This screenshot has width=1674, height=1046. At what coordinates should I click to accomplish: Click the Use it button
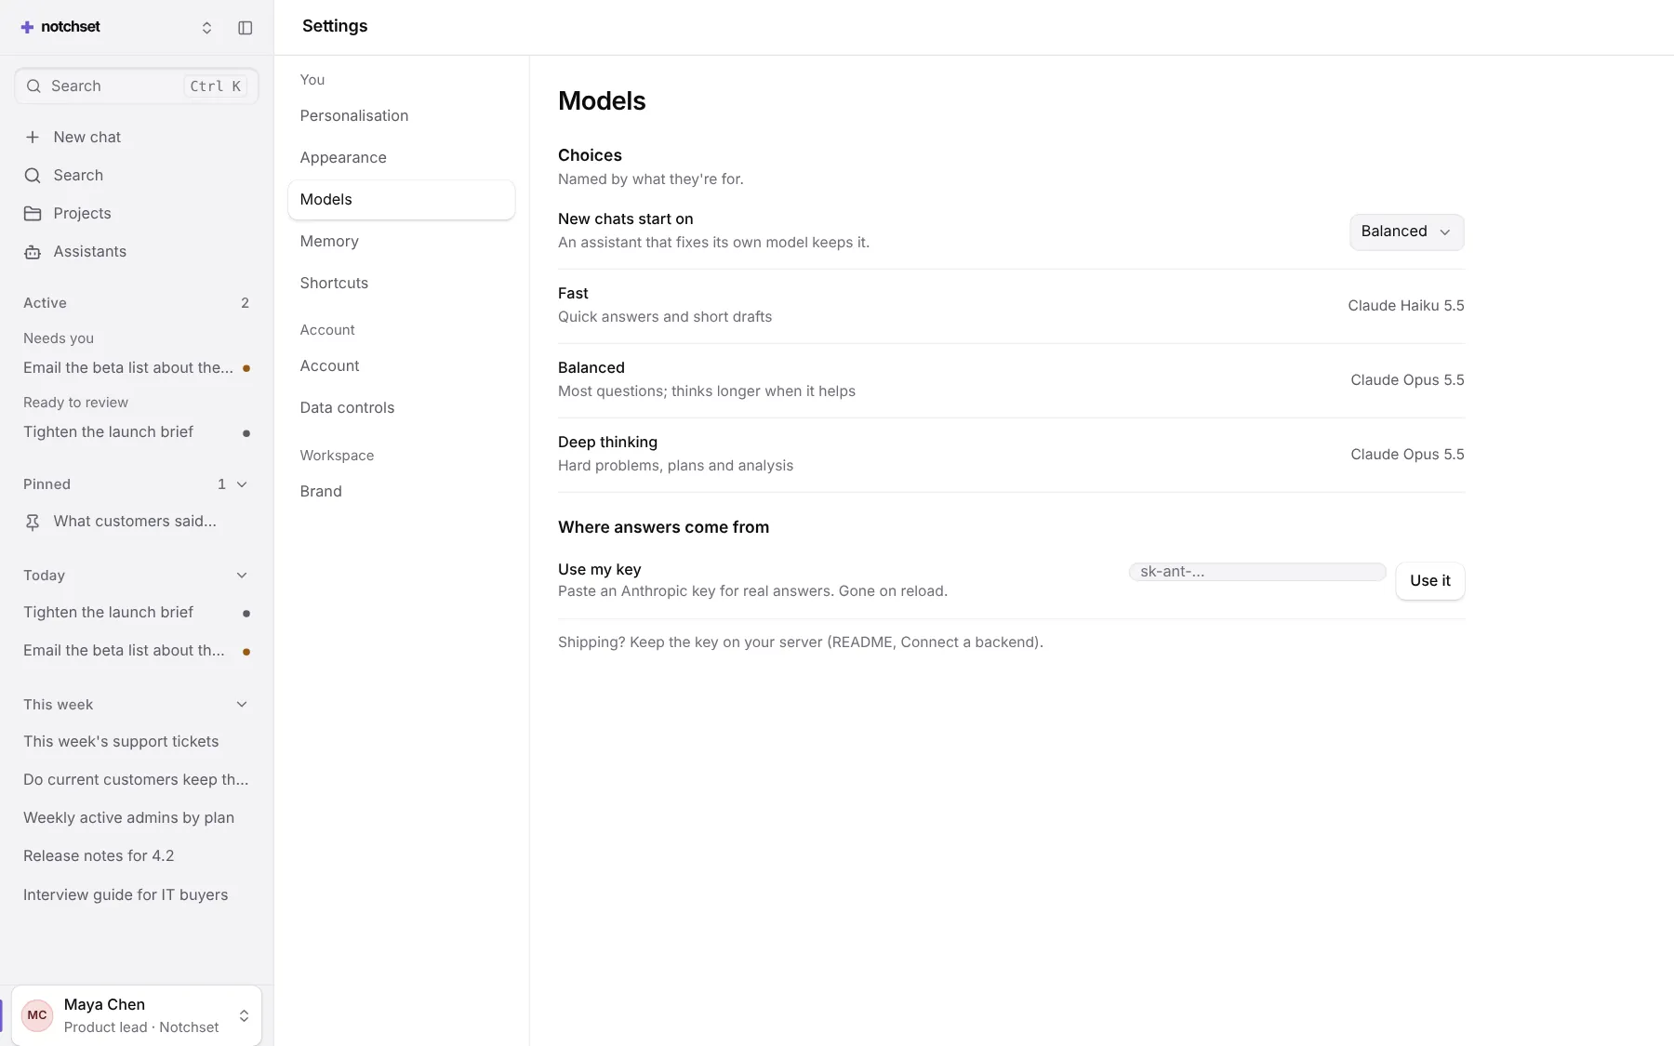1429,581
